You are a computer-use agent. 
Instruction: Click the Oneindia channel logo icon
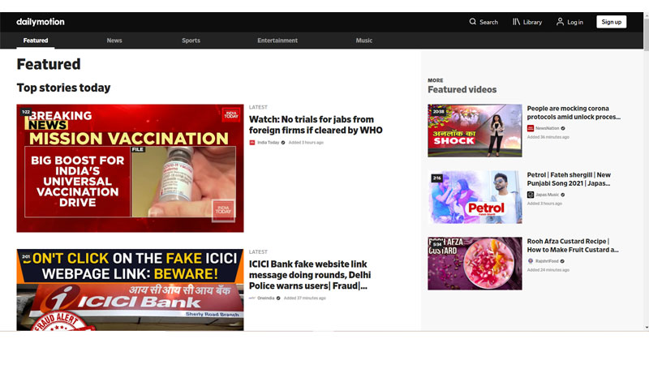tap(252, 298)
